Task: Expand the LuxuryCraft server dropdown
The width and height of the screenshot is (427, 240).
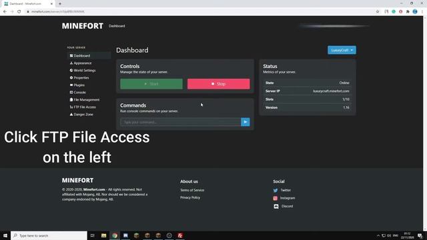Action: [342, 50]
